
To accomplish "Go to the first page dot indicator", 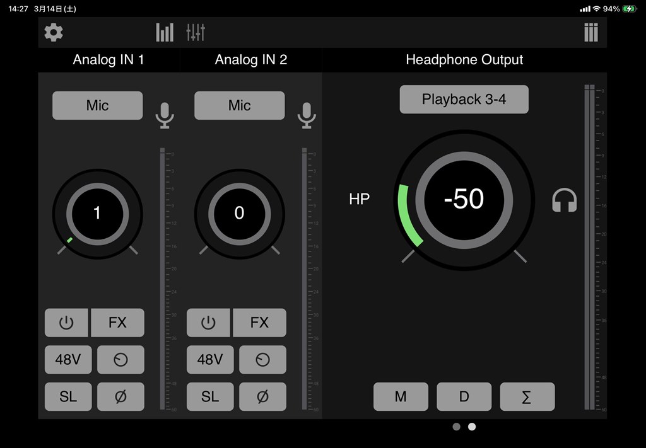I will 456,427.
